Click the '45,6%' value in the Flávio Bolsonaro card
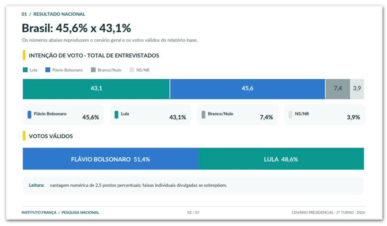Viewport: 387px width, 226px height. click(x=91, y=117)
